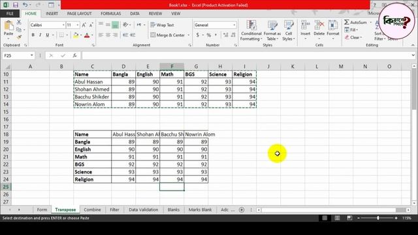Open the font size dropdown
The height and width of the screenshot is (235, 418).
78,25
